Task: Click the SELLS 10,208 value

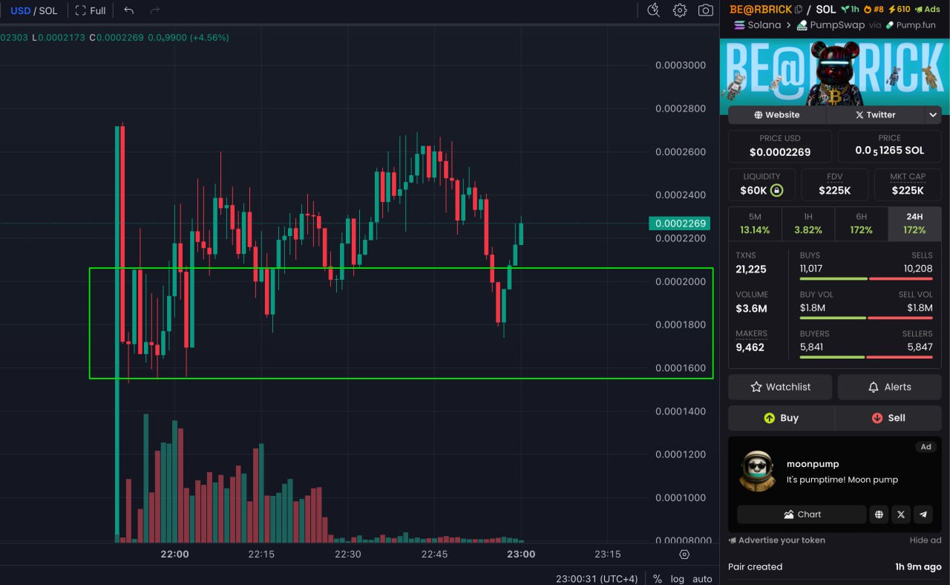Action: click(x=920, y=269)
